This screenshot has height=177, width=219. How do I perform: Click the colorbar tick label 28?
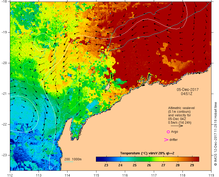pyautogui.click(x=178, y=165)
